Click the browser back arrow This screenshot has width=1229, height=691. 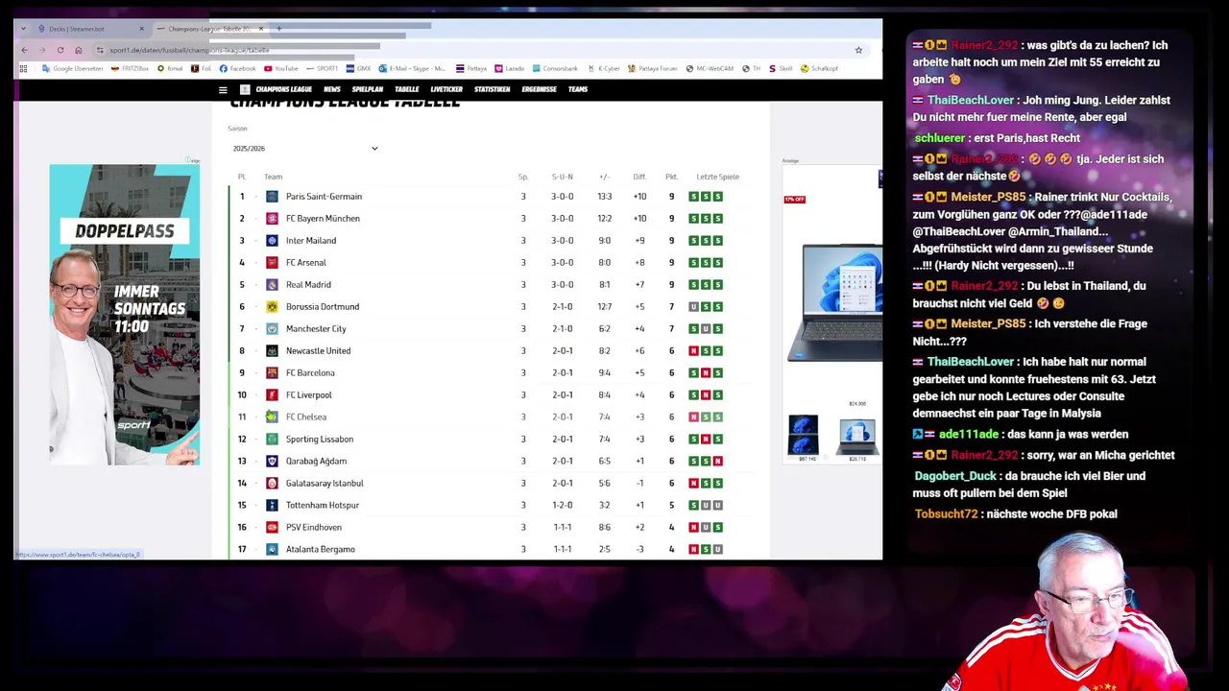(x=24, y=50)
